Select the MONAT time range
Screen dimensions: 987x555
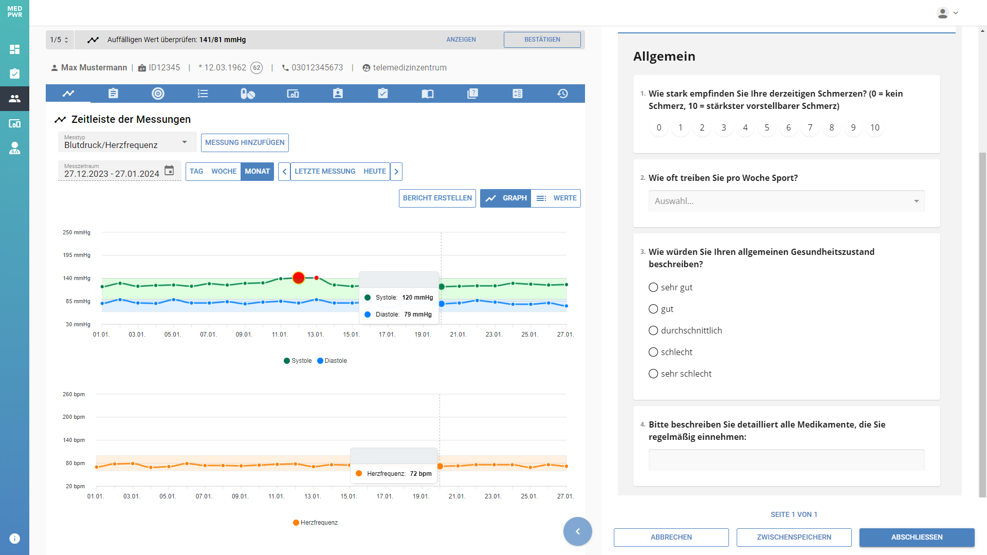[x=257, y=172]
